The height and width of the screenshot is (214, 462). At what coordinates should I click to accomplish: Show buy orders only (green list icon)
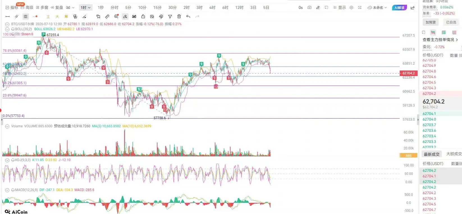coord(444,32)
